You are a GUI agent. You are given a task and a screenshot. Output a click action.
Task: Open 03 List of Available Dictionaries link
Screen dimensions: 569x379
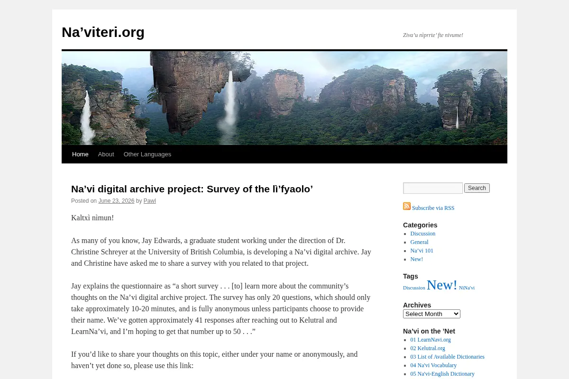[x=447, y=357]
